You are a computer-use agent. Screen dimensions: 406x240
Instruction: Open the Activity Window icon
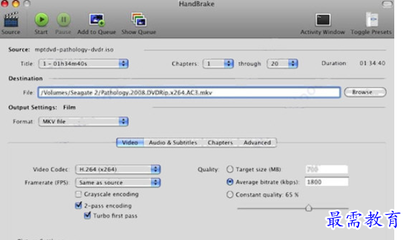tap(323, 20)
